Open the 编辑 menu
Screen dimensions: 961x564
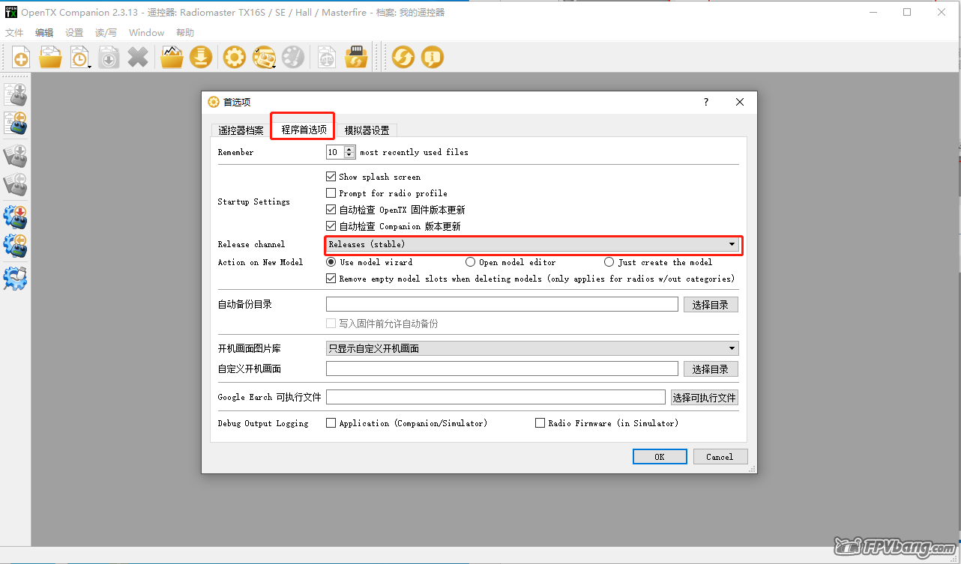click(x=44, y=33)
